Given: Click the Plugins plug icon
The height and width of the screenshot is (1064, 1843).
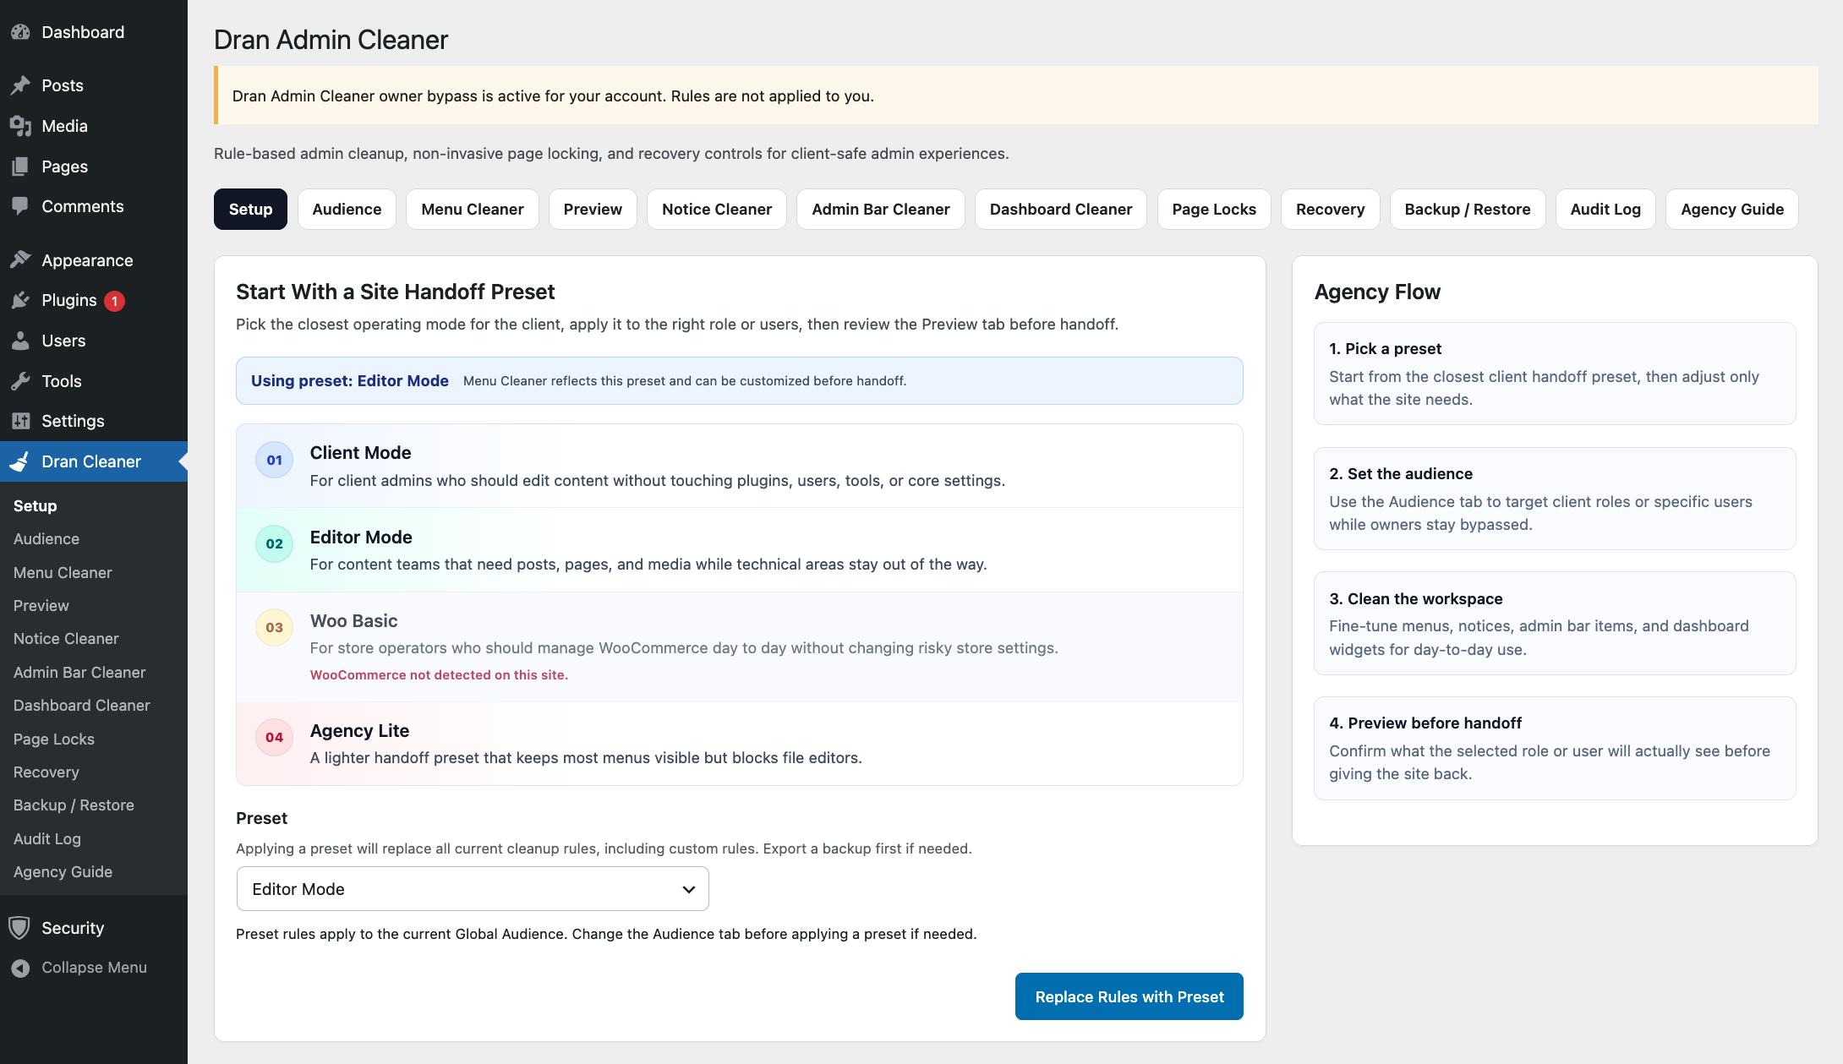Looking at the screenshot, I should coord(20,300).
